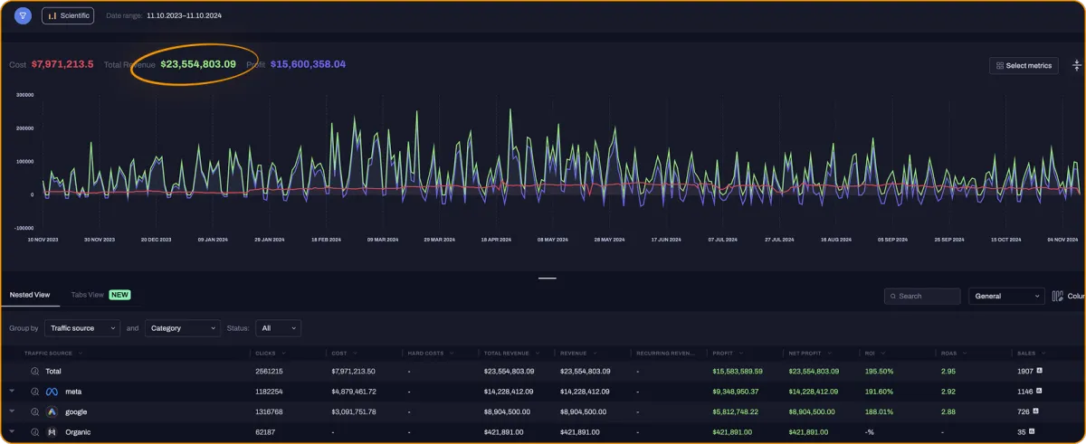
Task: Click the info icon in the Total row
Action: click(35, 371)
